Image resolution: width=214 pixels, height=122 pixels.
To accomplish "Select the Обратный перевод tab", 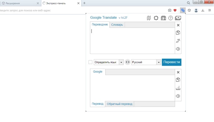I will click(x=120, y=104).
